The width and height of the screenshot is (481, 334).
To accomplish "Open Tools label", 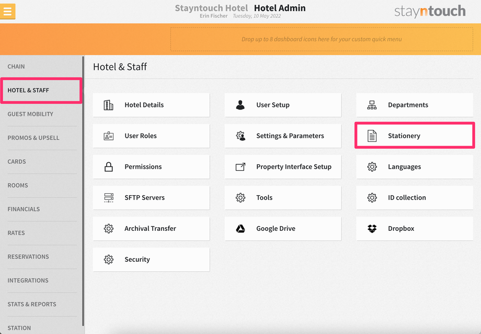I will tap(264, 197).
